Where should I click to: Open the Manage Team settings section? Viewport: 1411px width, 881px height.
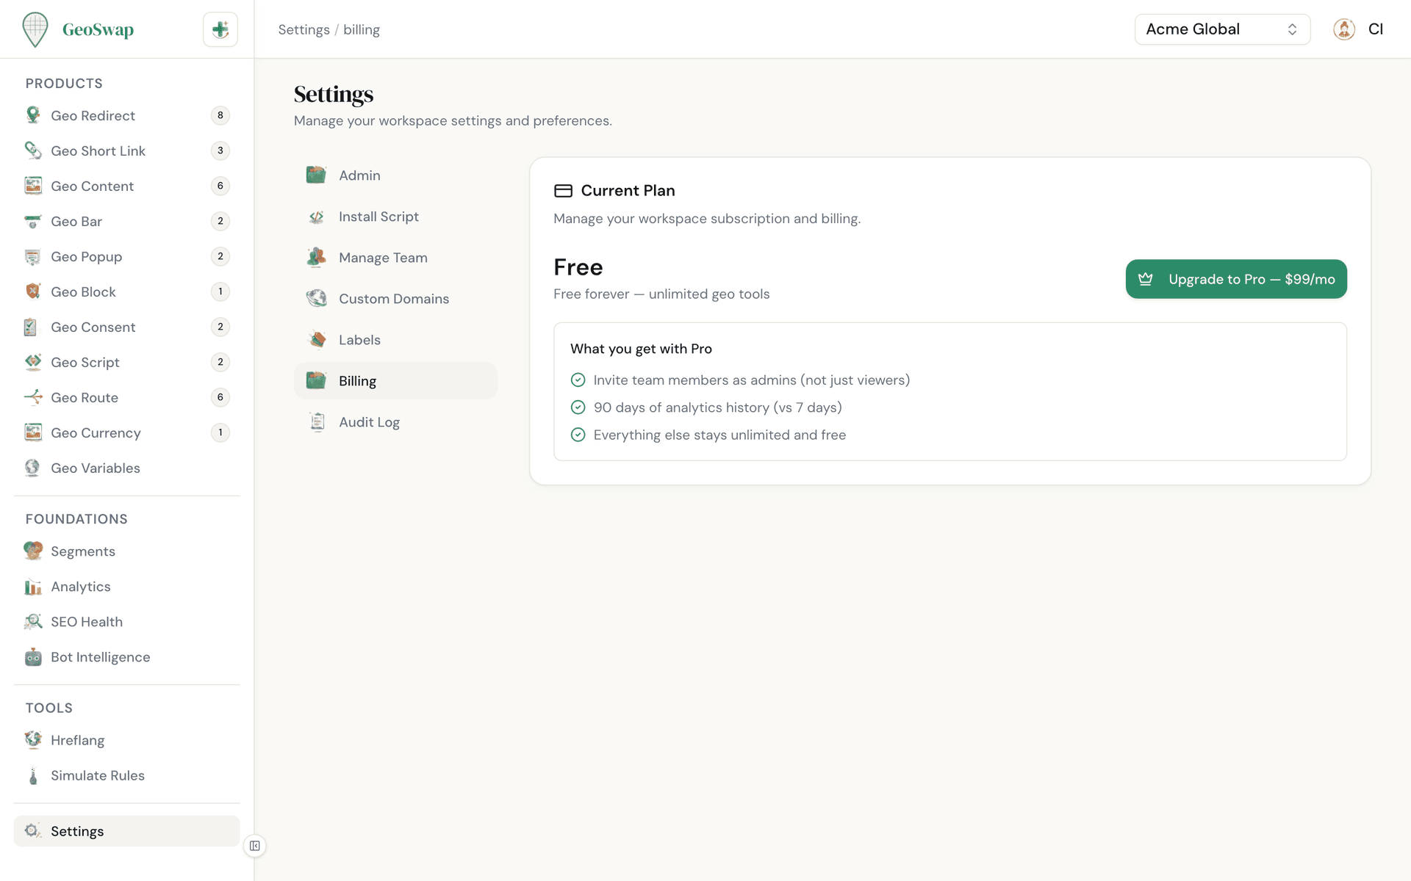tap(383, 257)
